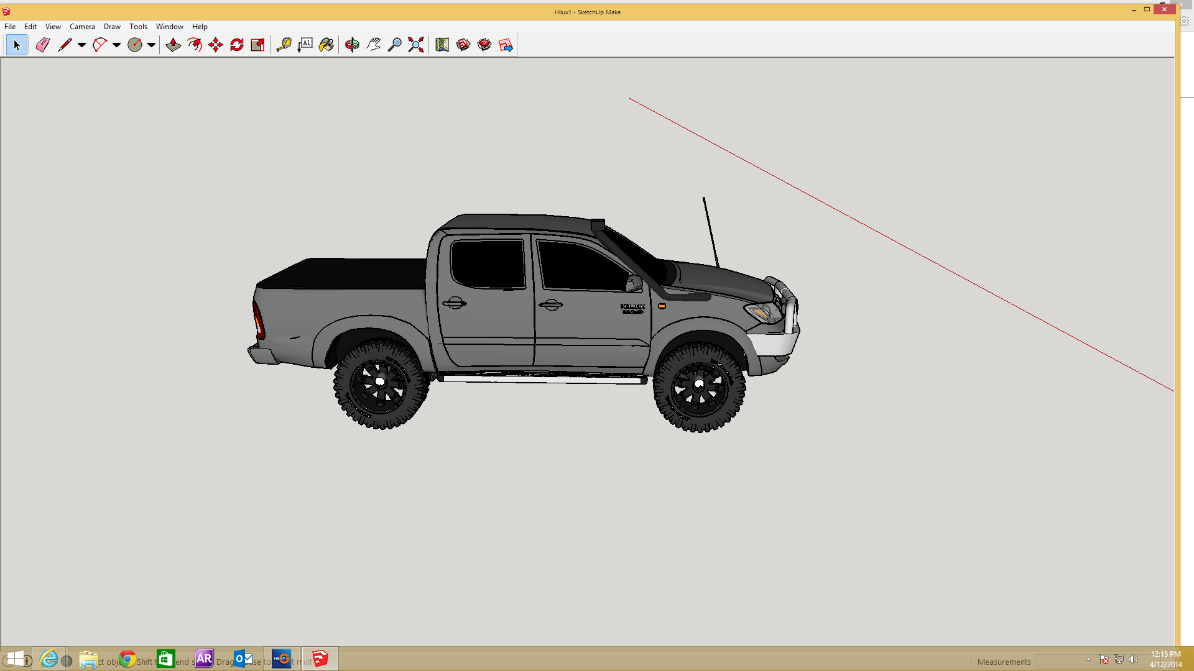Open the View menu

point(53,27)
